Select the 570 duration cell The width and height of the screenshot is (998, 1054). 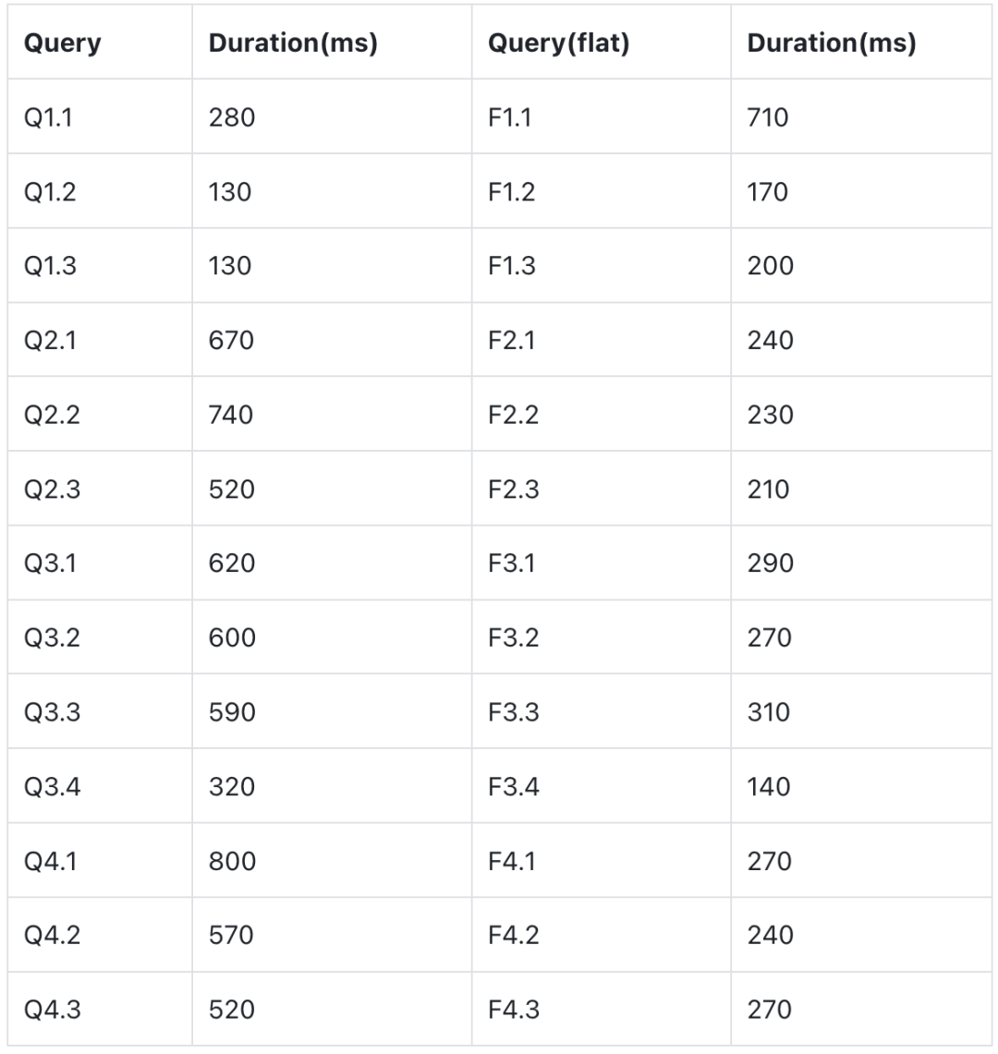(x=231, y=935)
